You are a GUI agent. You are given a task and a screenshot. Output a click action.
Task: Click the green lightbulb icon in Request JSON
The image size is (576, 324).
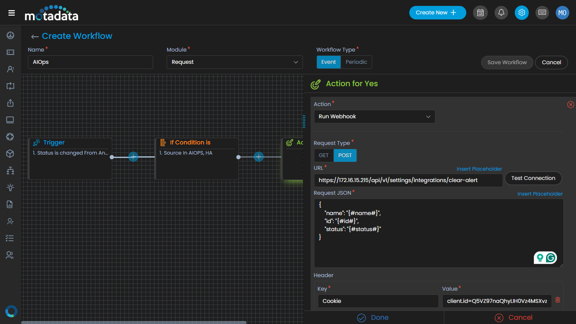540,258
